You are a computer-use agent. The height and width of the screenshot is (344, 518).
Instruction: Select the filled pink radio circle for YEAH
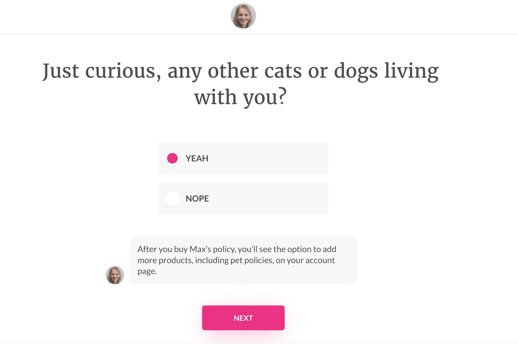coord(172,158)
